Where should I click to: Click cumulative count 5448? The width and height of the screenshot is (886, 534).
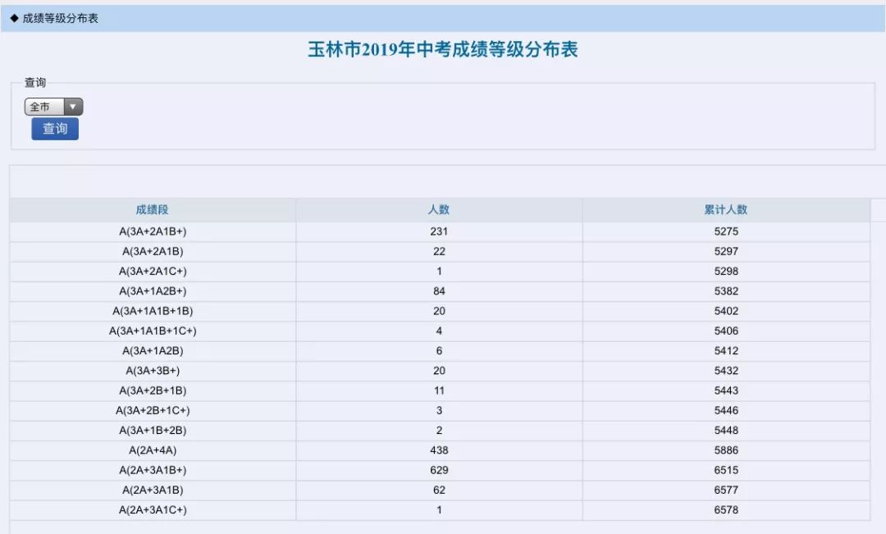coord(726,431)
